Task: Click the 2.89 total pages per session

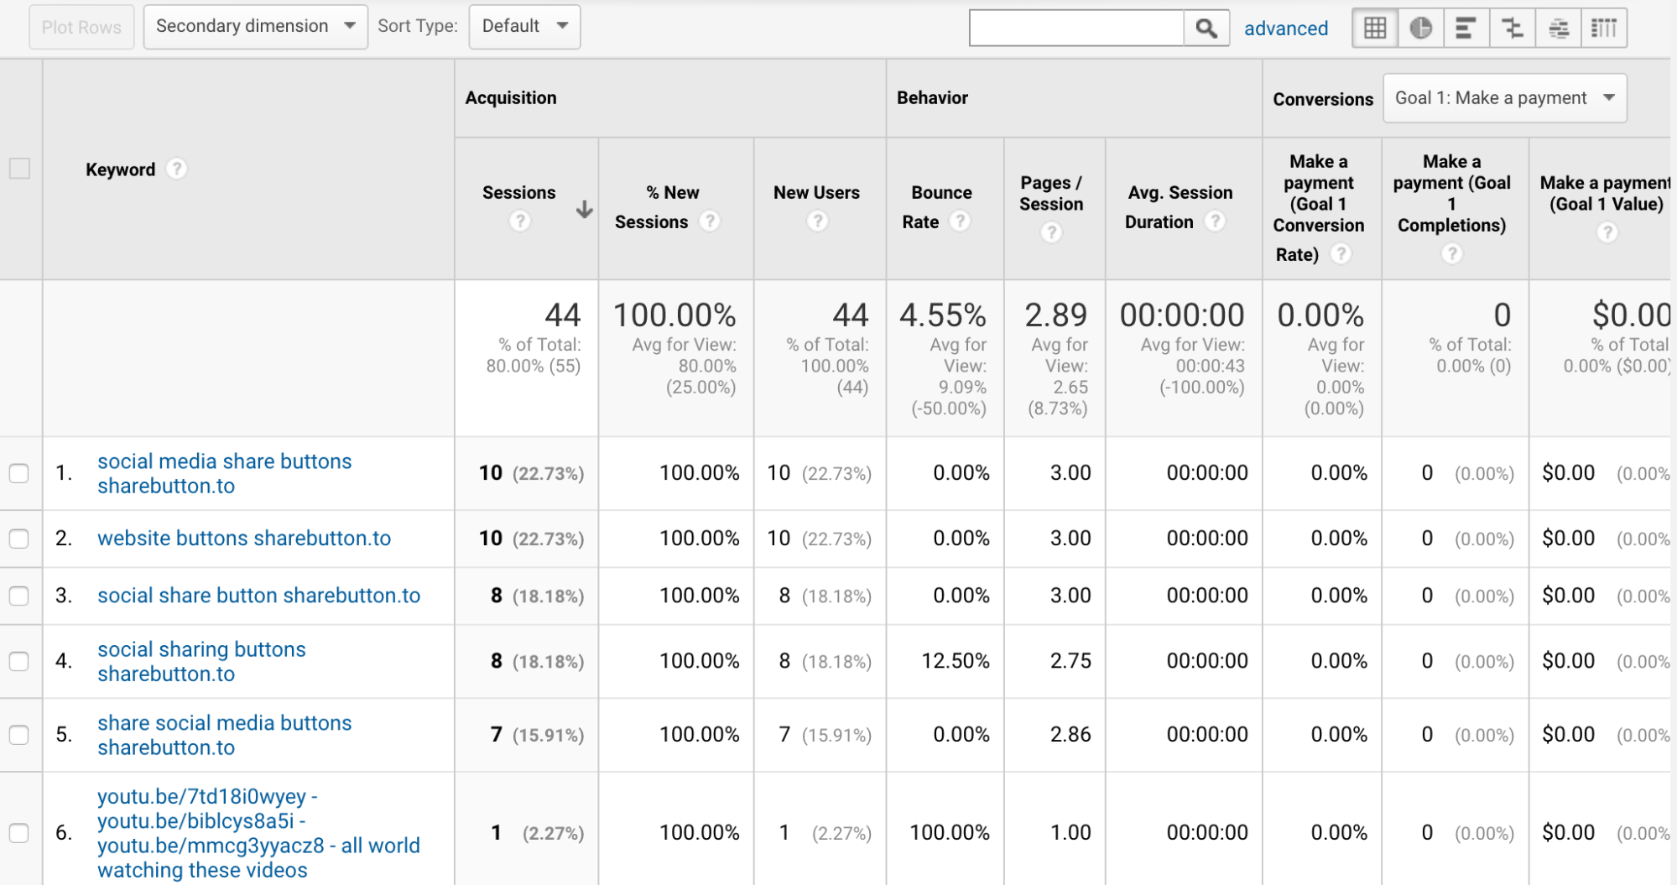Action: tap(1055, 315)
